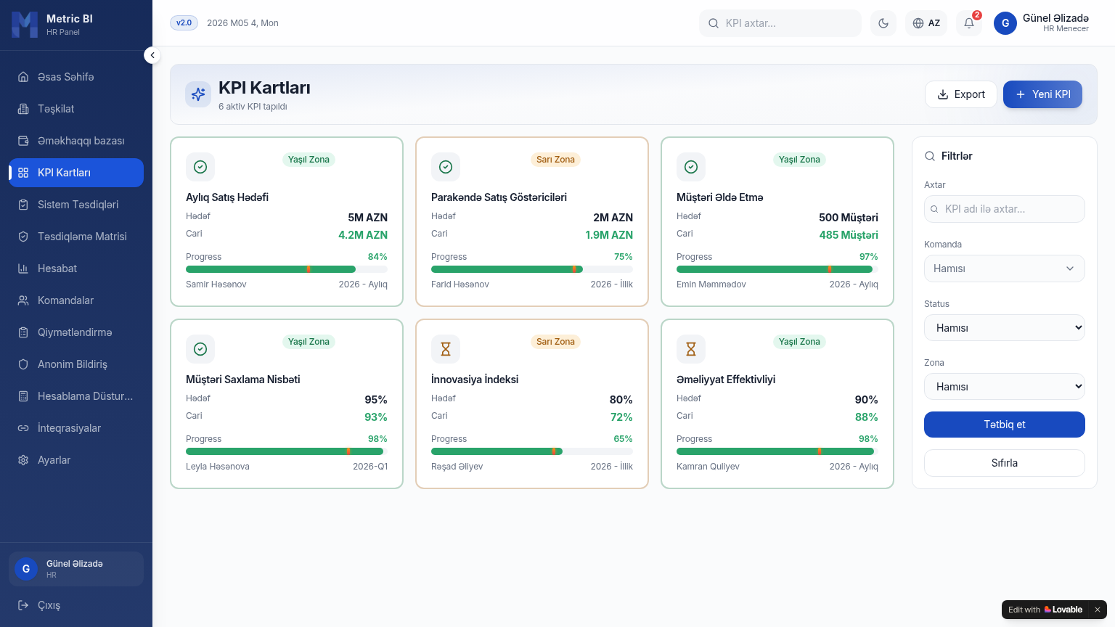Focus the KPI adı ilə axtar field
Viewport: 1115px width, 627px height.
[x=1005, y=209]
